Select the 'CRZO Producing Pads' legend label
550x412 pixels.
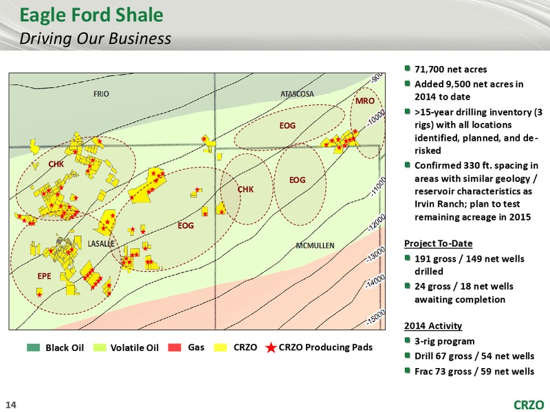point(325,347)
